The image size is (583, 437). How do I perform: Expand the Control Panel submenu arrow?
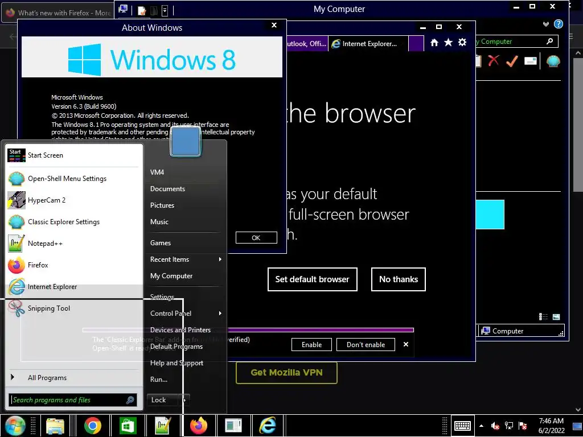click(x=220, y=314)
